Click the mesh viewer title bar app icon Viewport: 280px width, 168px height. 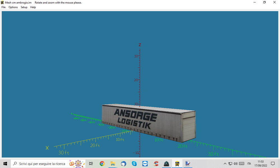2,3
